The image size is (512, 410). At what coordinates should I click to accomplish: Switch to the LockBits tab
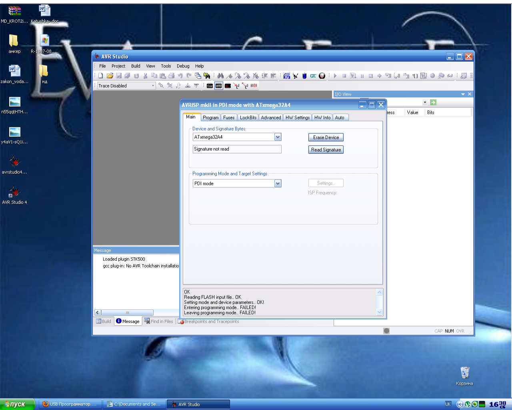(248, 118)
